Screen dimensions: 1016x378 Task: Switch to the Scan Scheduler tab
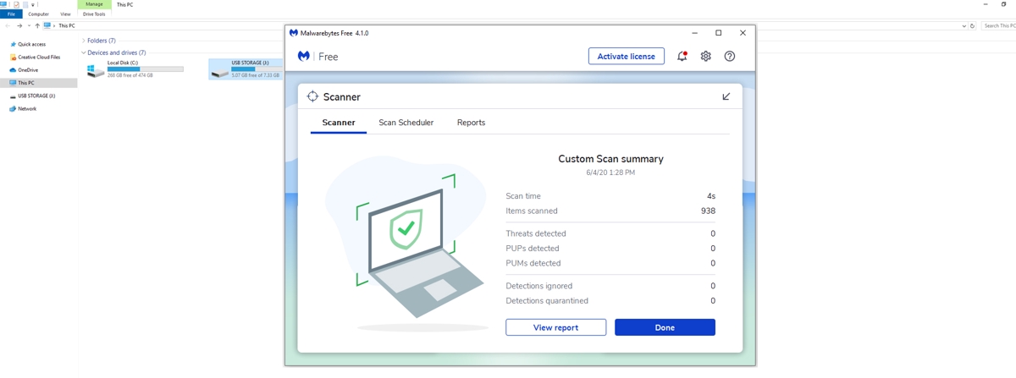406,123
